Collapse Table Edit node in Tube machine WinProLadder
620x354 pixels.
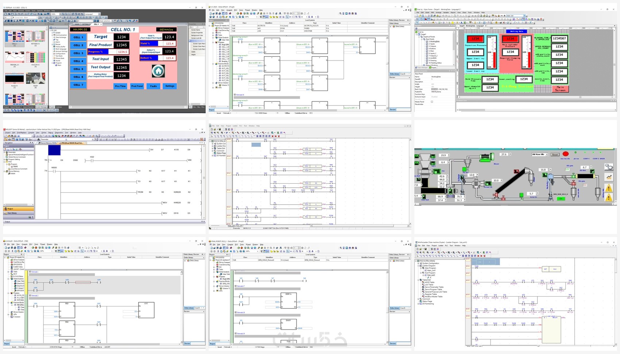coord(418,280)
